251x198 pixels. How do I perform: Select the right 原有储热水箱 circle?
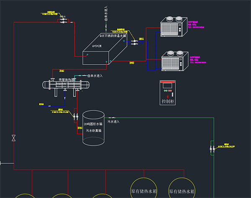coord(182,190)
